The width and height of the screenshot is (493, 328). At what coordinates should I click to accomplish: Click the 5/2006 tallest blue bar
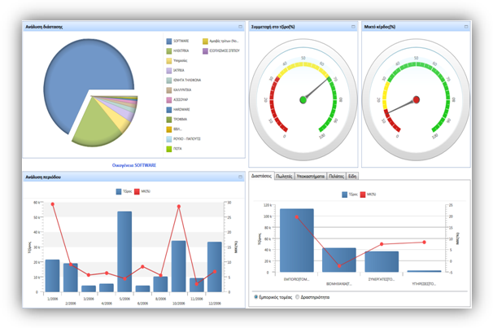click(x=124, y=251)
